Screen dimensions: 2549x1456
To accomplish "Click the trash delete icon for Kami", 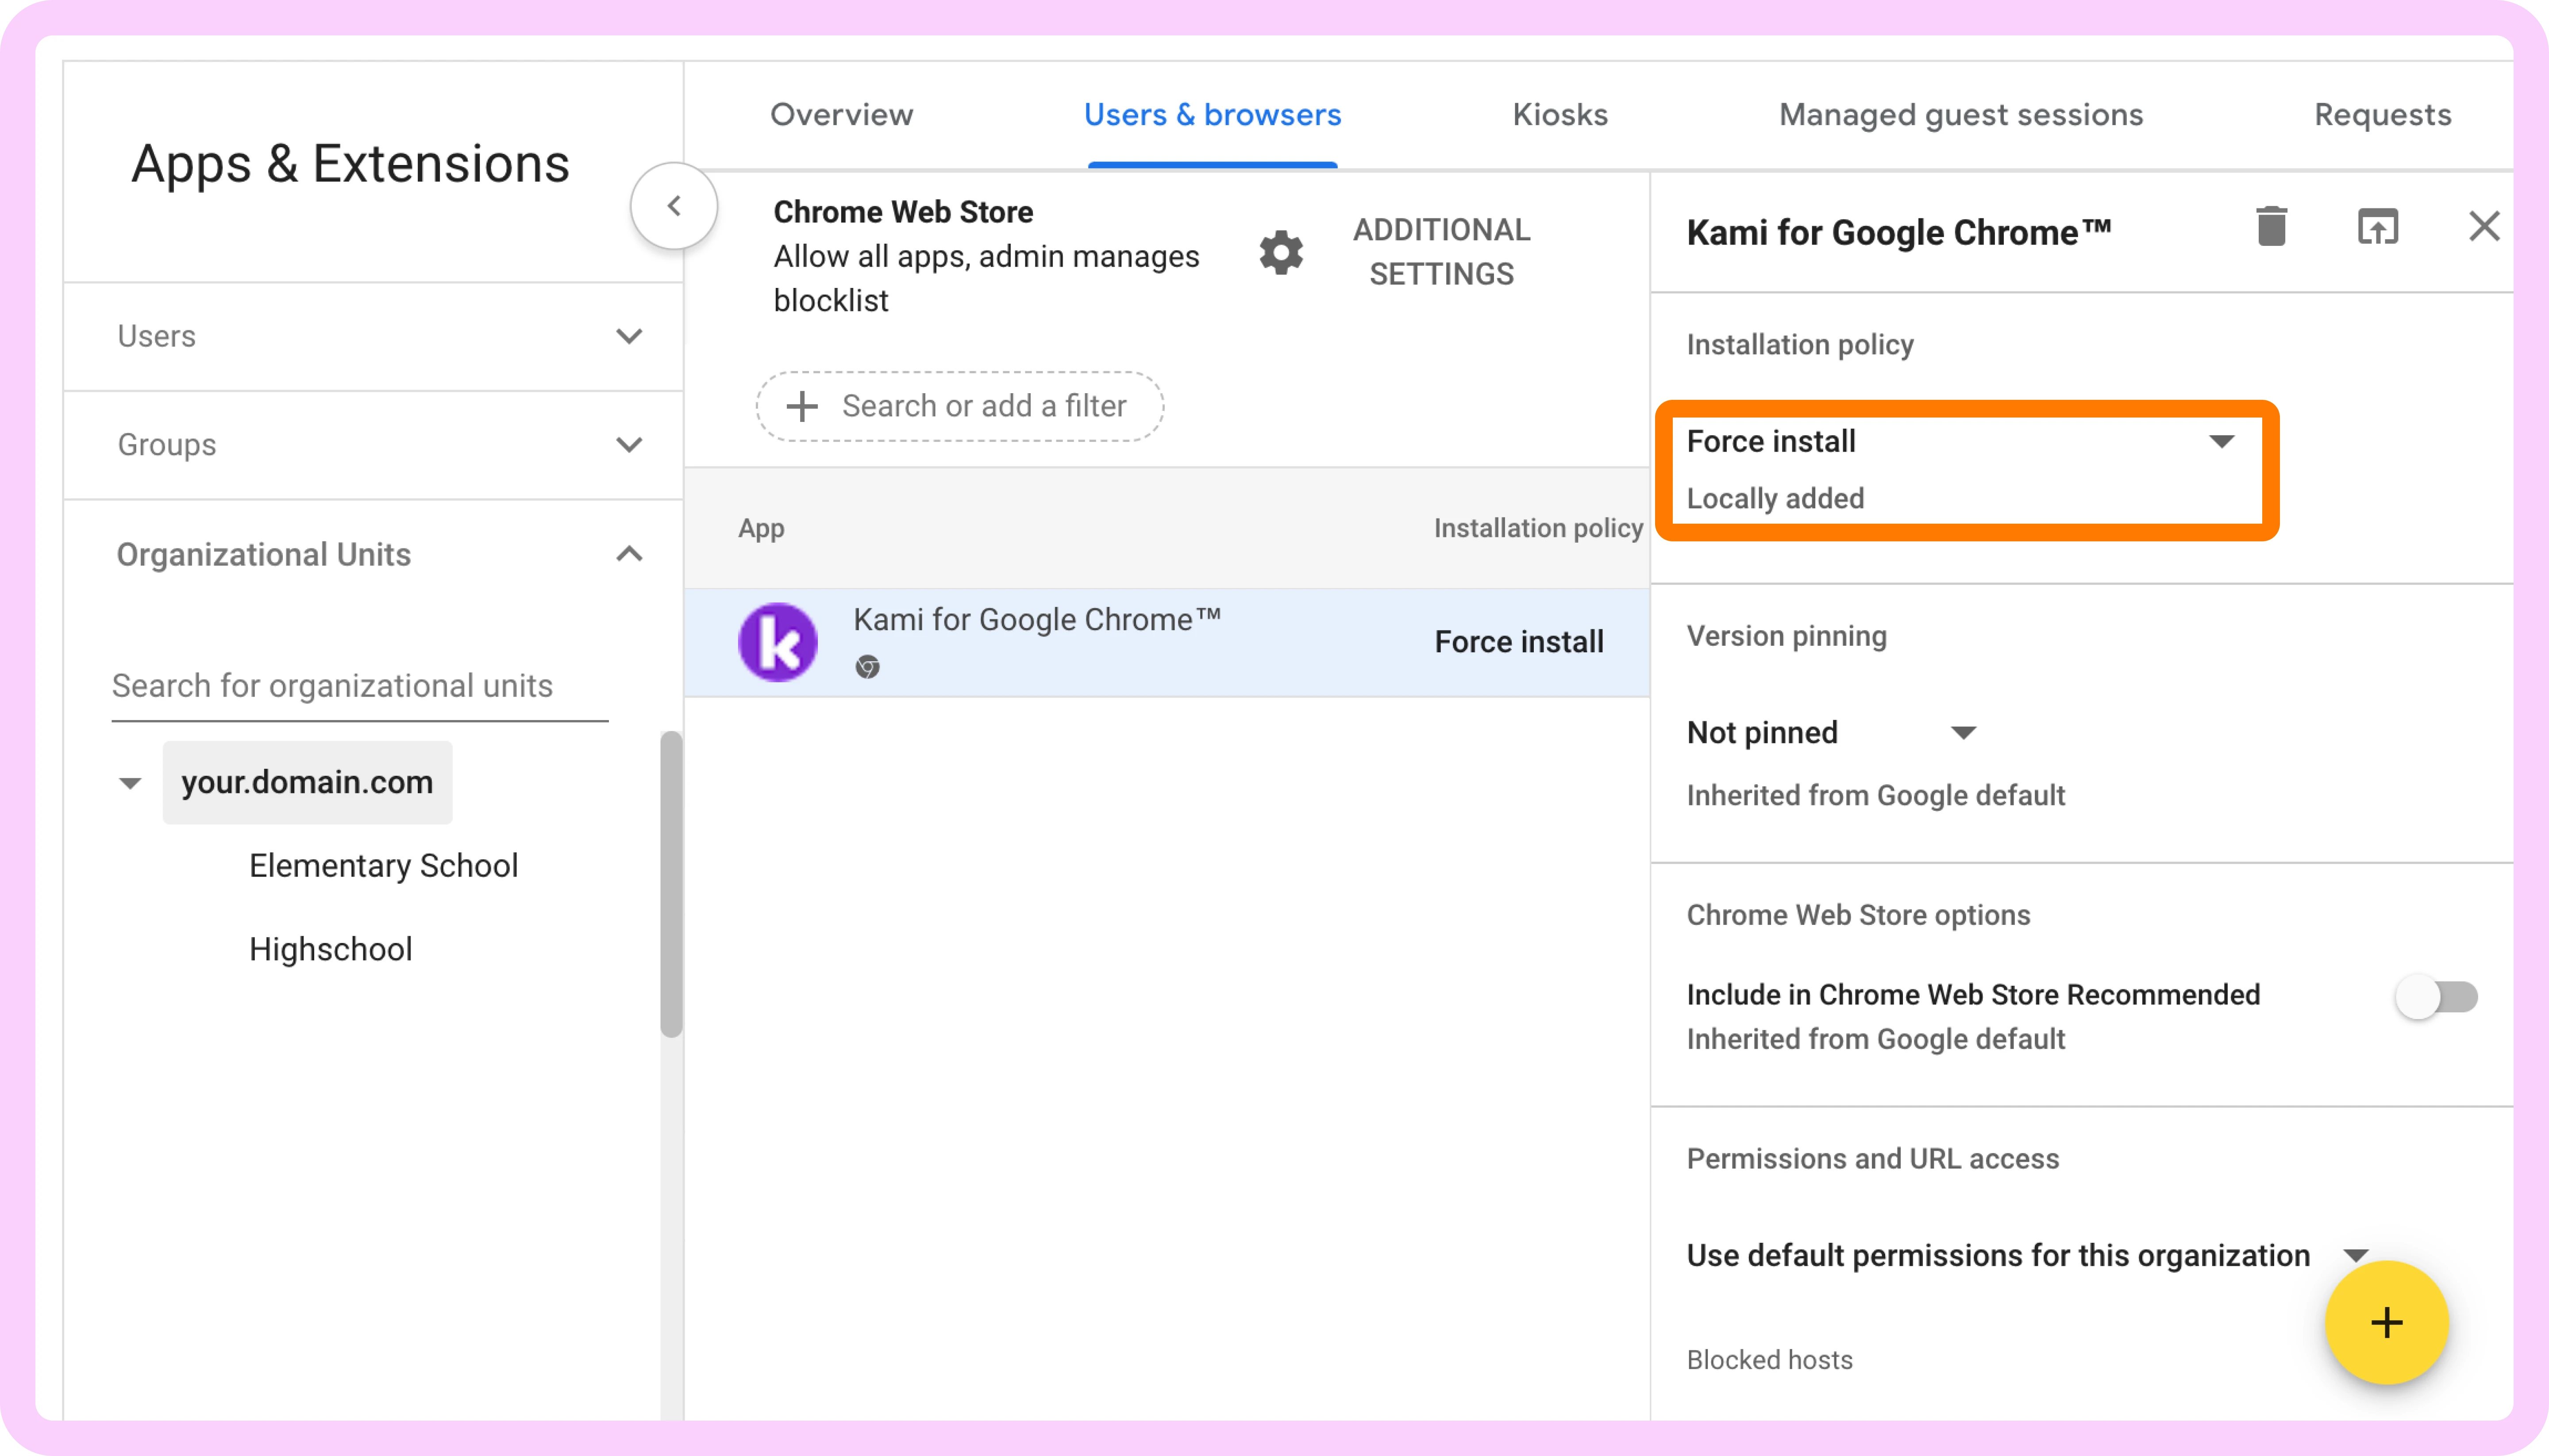I will pyautogui.click(x=2271, y=227).
